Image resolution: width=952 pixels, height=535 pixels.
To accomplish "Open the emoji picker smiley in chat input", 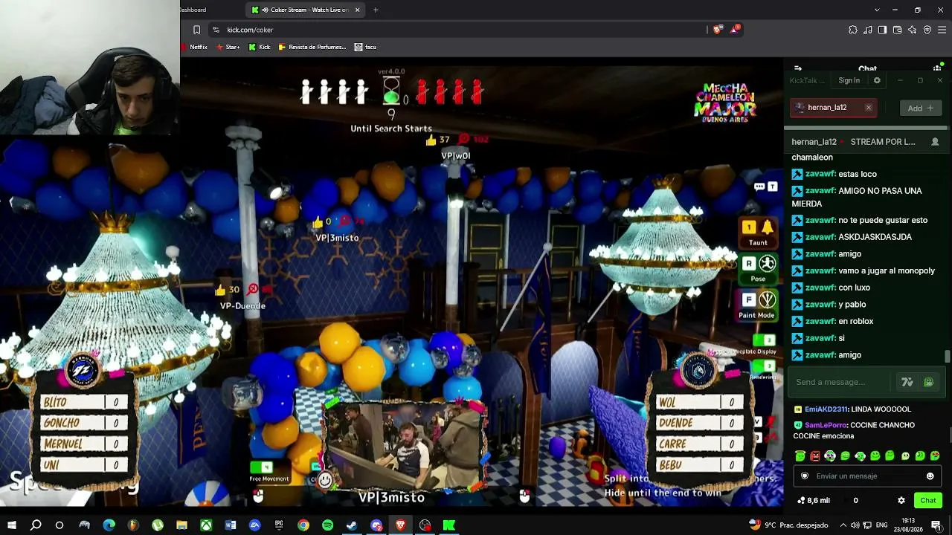I will 930,476.
